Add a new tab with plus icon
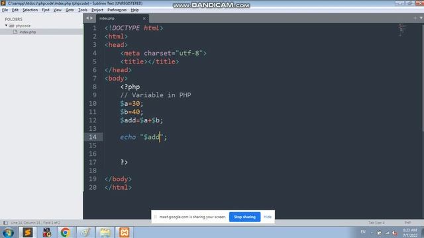 point(415,18)
